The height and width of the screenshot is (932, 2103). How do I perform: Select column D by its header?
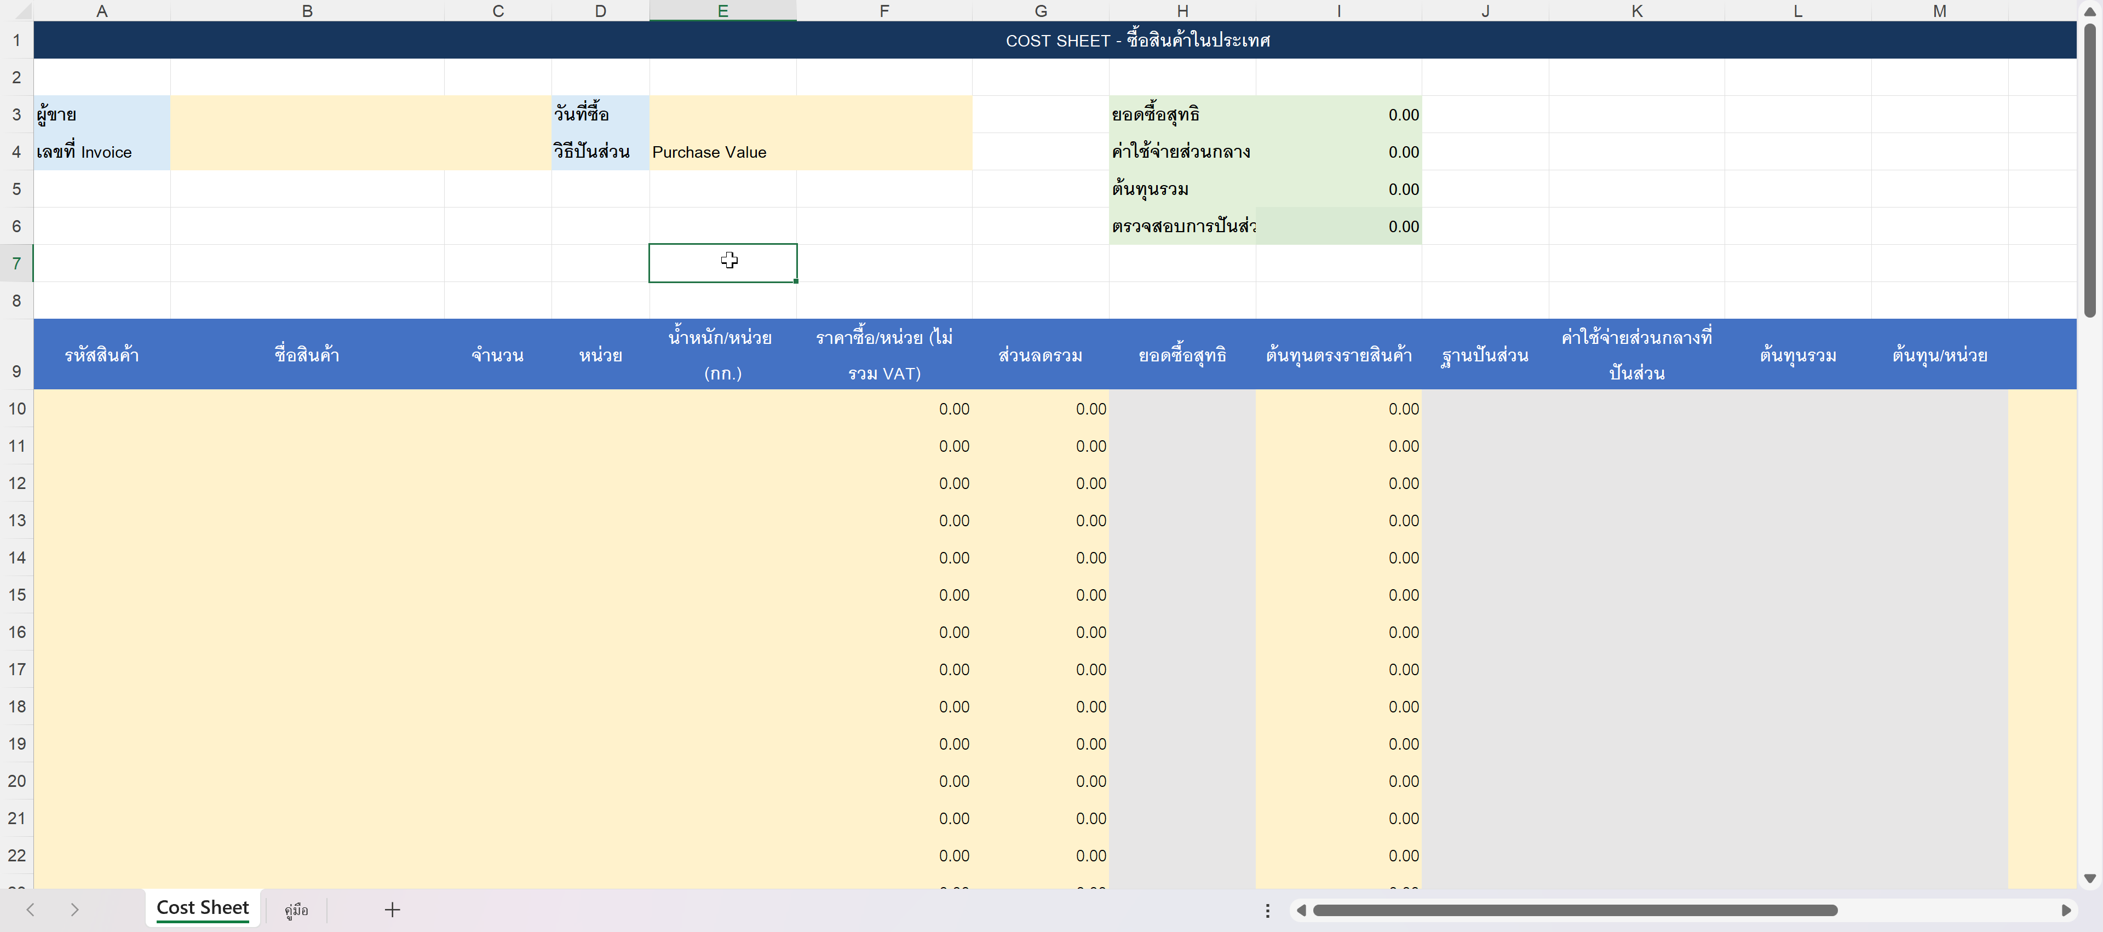click(601, 10)
